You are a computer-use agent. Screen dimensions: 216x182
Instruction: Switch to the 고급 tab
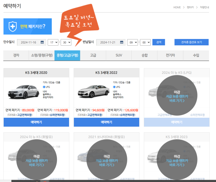point(93,55)
